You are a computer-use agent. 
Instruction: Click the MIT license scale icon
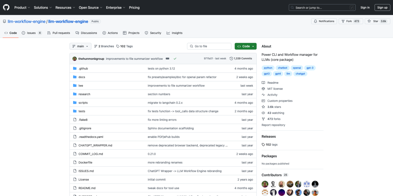point(263,89)
